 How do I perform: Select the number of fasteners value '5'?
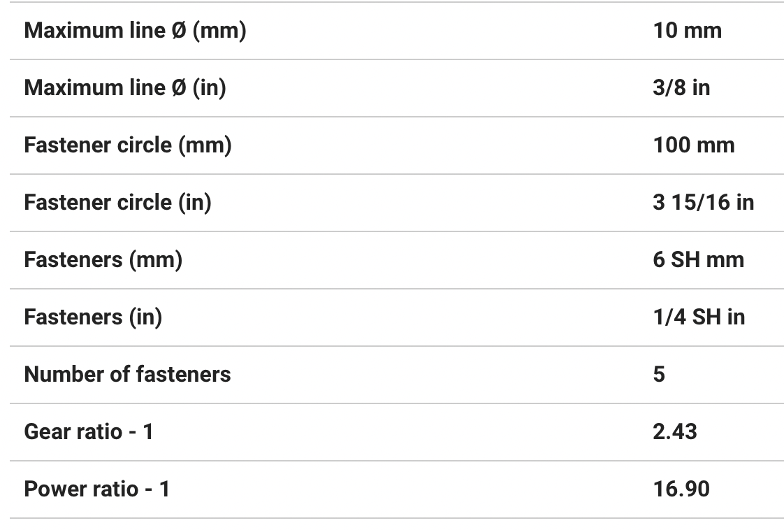pos(659,375)
